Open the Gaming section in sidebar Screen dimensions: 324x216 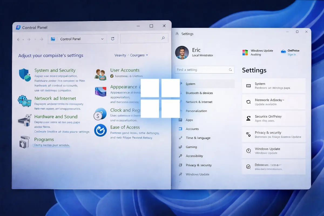191,147
